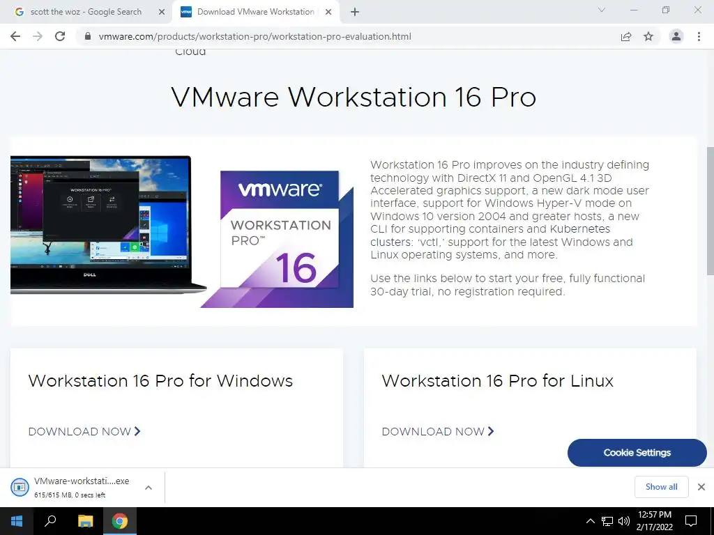Open the volume control in system tray

pyautogui.click(x=624, y=521)
